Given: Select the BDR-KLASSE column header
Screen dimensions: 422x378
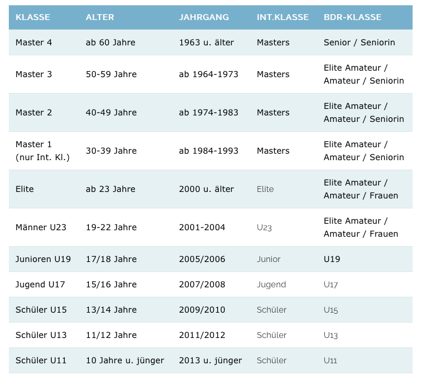Looking at the screenshot, I should tap(353, 17).
